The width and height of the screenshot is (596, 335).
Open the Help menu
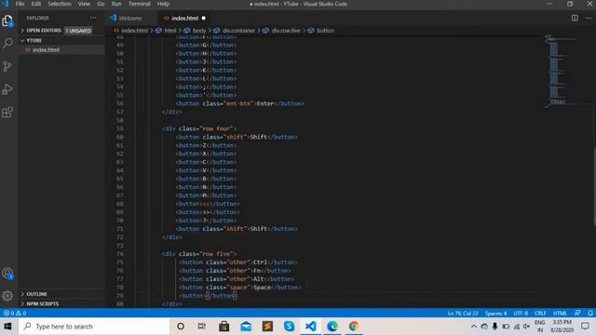click(164, 4)
